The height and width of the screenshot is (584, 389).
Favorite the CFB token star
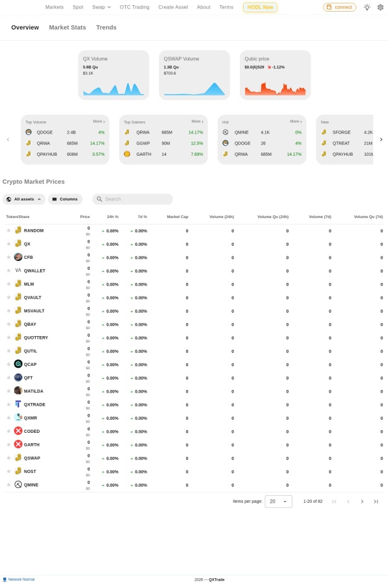8,258
